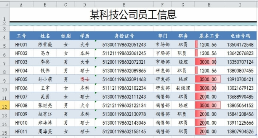Viewport: 258px width, 138px height.
Task: Select row 4 header
Action: (x=5, y=35)
